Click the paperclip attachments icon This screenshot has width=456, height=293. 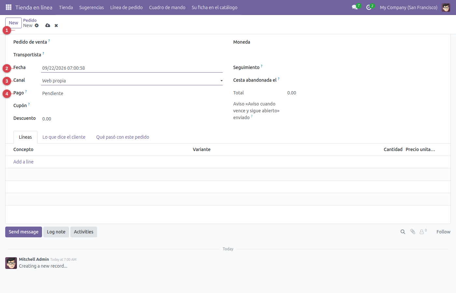tap(413, 232)
